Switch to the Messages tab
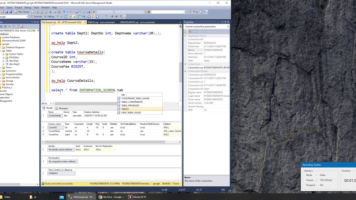 coord(61,108)
